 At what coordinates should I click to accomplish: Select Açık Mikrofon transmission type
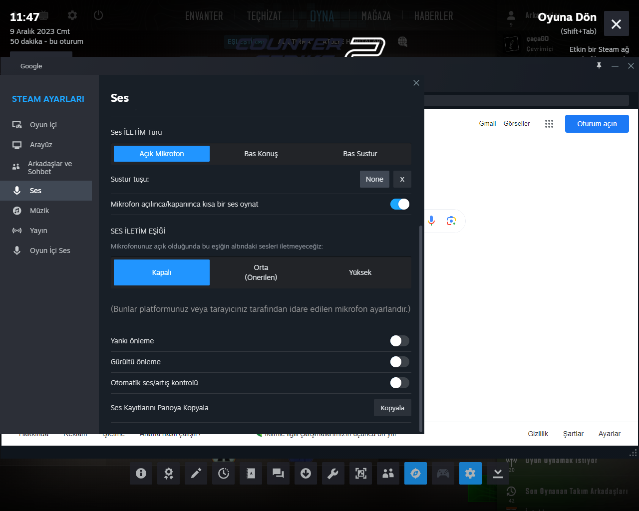click(x=162, y=154)
